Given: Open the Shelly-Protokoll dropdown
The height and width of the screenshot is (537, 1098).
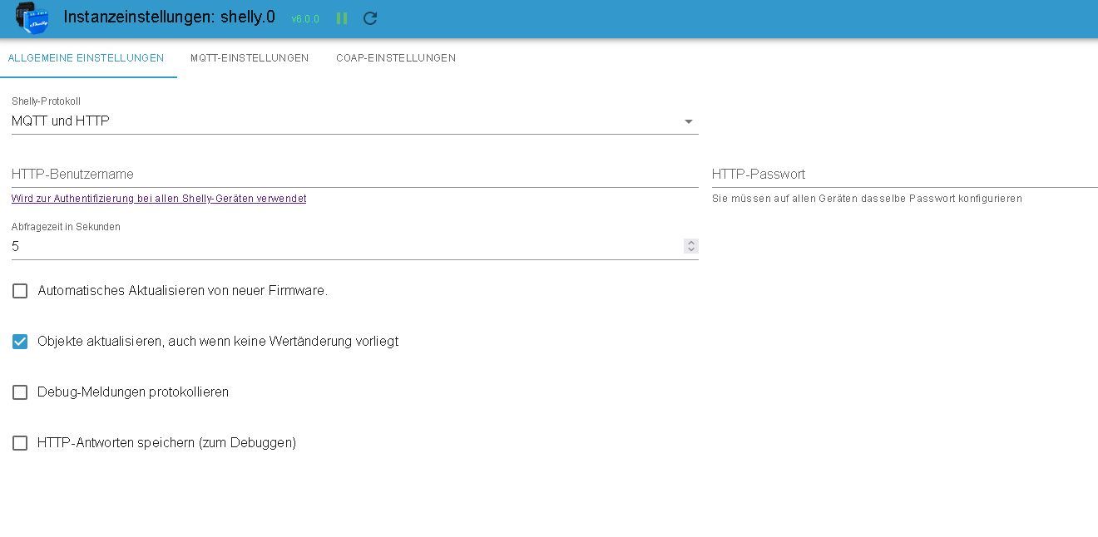Looking at the screenshot, I should [349, 121].
